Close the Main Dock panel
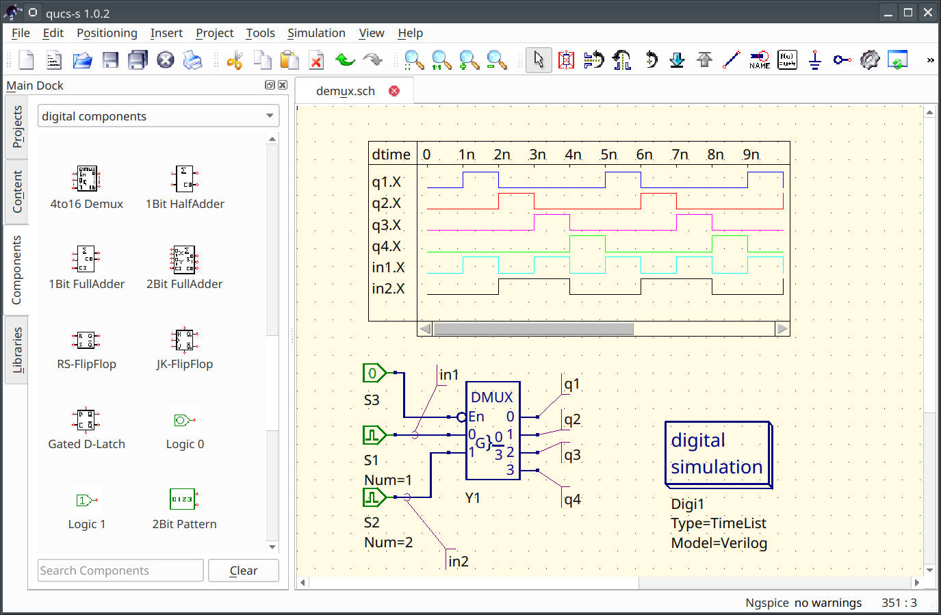The width and height of the screenshot is (941, 615). [283, 85]
